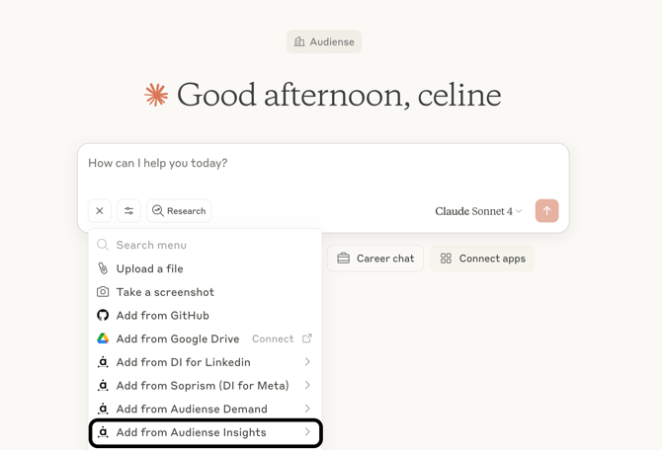
Task: Open the external link icon beside Connect
Action: (x=307, y=338)
